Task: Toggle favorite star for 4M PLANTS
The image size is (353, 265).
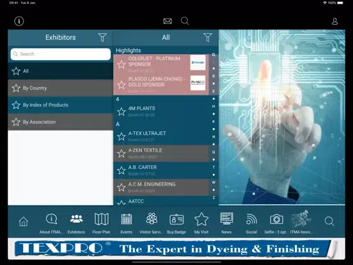Action: [x=122, y=111]
